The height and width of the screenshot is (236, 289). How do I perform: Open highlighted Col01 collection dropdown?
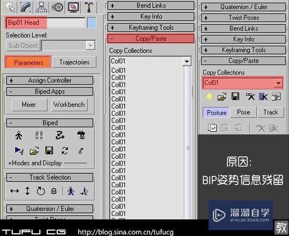tap(242, 83)
